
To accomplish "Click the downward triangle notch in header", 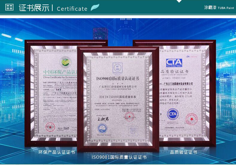I will (179, 1).
